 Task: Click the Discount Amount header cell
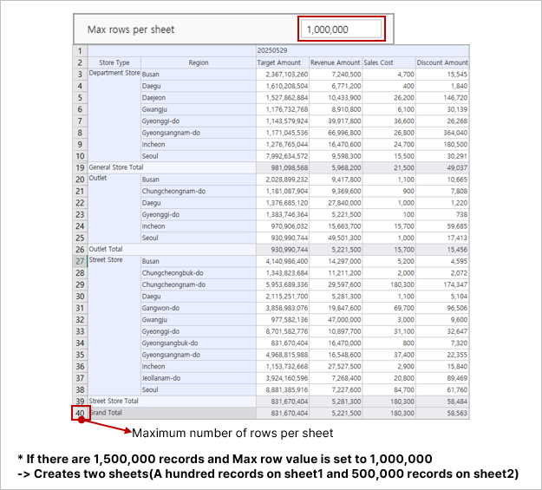442,62
